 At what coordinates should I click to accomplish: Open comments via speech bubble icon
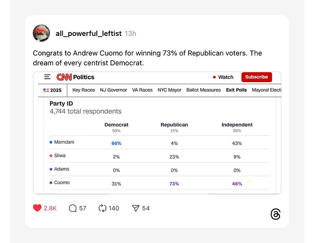pos(72,208)
